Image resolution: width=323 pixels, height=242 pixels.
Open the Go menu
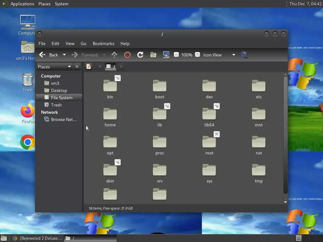pos(83,43)
